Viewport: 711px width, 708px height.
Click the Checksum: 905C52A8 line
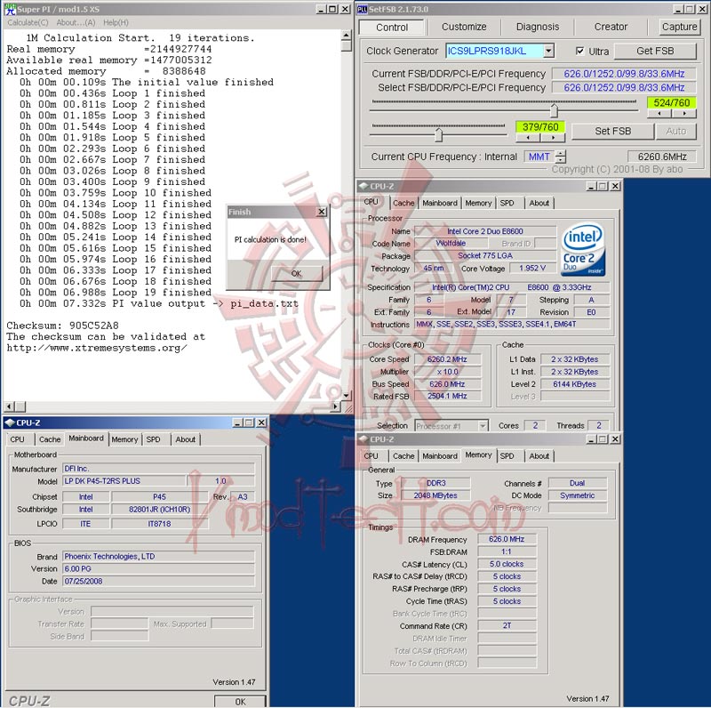(62, 326)
